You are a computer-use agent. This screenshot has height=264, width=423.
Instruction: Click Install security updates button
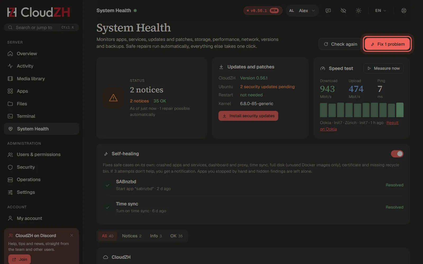pos(248,116)
